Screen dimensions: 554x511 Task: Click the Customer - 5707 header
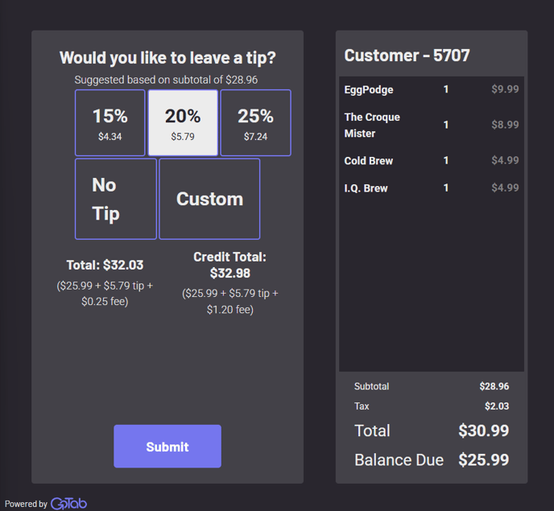tap(407, 56)
